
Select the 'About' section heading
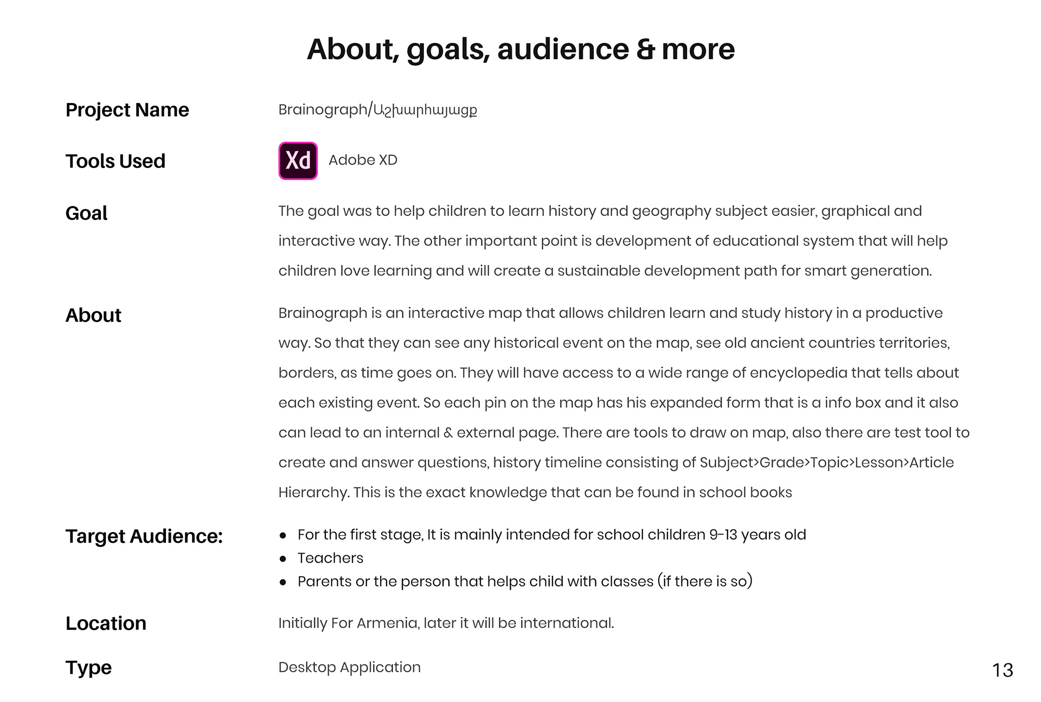pyautogui.click(x=93, y=315)
